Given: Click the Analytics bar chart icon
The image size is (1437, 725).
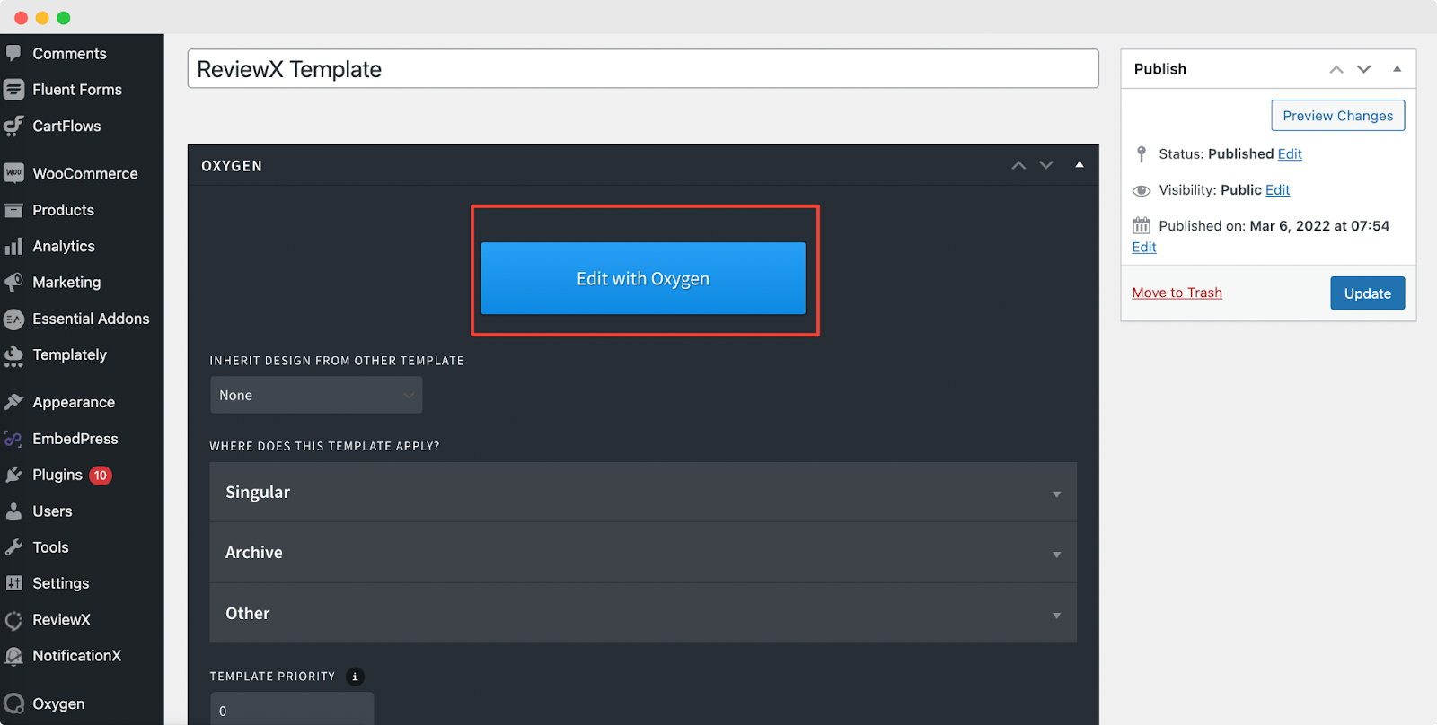Looking at the screenshot, I should pos(13,246).
